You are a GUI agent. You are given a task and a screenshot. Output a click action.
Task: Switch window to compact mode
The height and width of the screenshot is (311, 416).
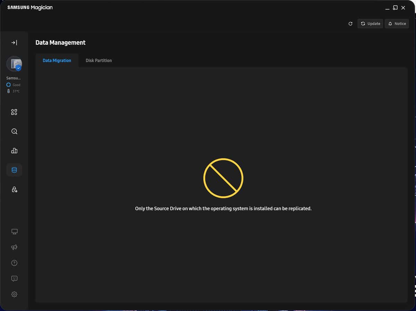(x=395, y=8)
